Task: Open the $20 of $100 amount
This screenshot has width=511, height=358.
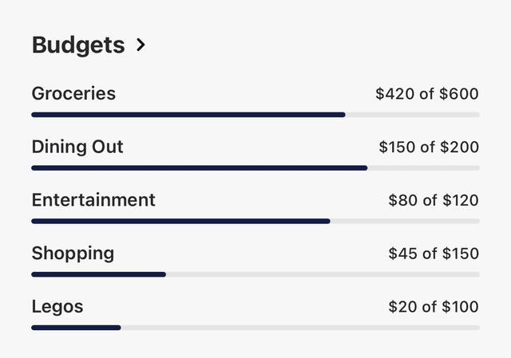Action: tap(434, 307)
